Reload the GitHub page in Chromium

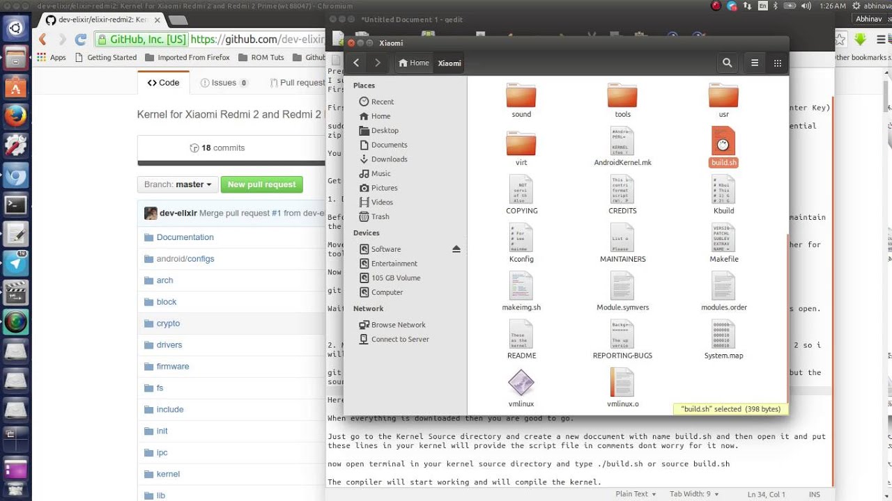pos(80,40)
